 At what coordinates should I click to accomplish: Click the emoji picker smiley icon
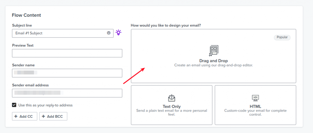(109, 33)
